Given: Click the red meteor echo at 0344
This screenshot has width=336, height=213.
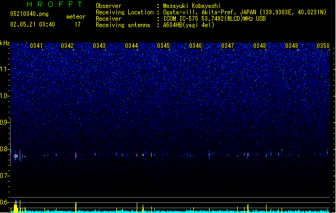Looking at the screenshot, I should click(137, 154).
